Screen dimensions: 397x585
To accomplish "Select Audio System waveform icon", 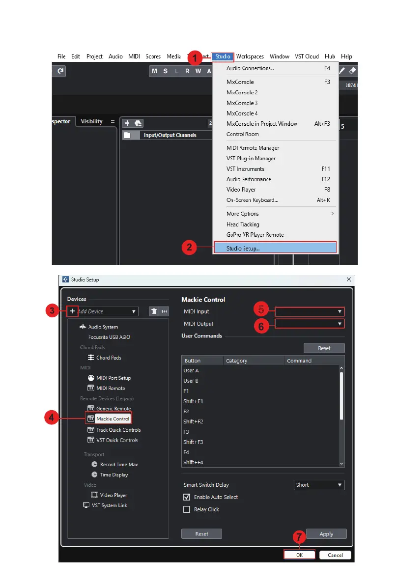I will [x=83, y=327].
